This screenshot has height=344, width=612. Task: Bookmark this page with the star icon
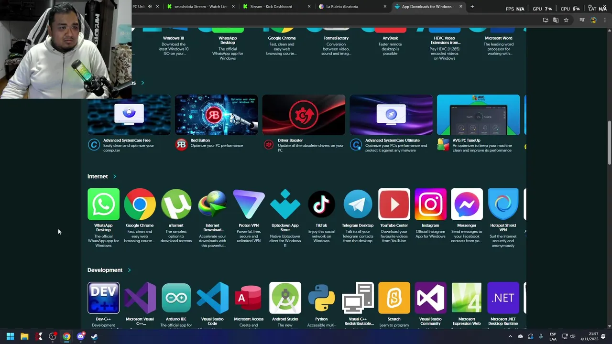pos(566,20)
